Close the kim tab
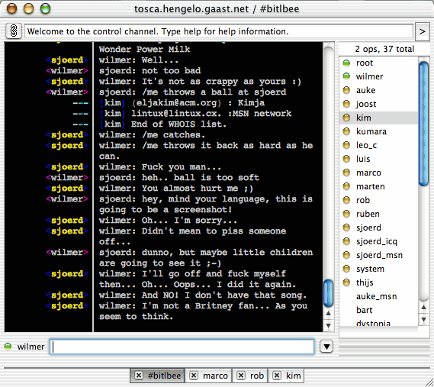The image size is (434, 387). 277,376
